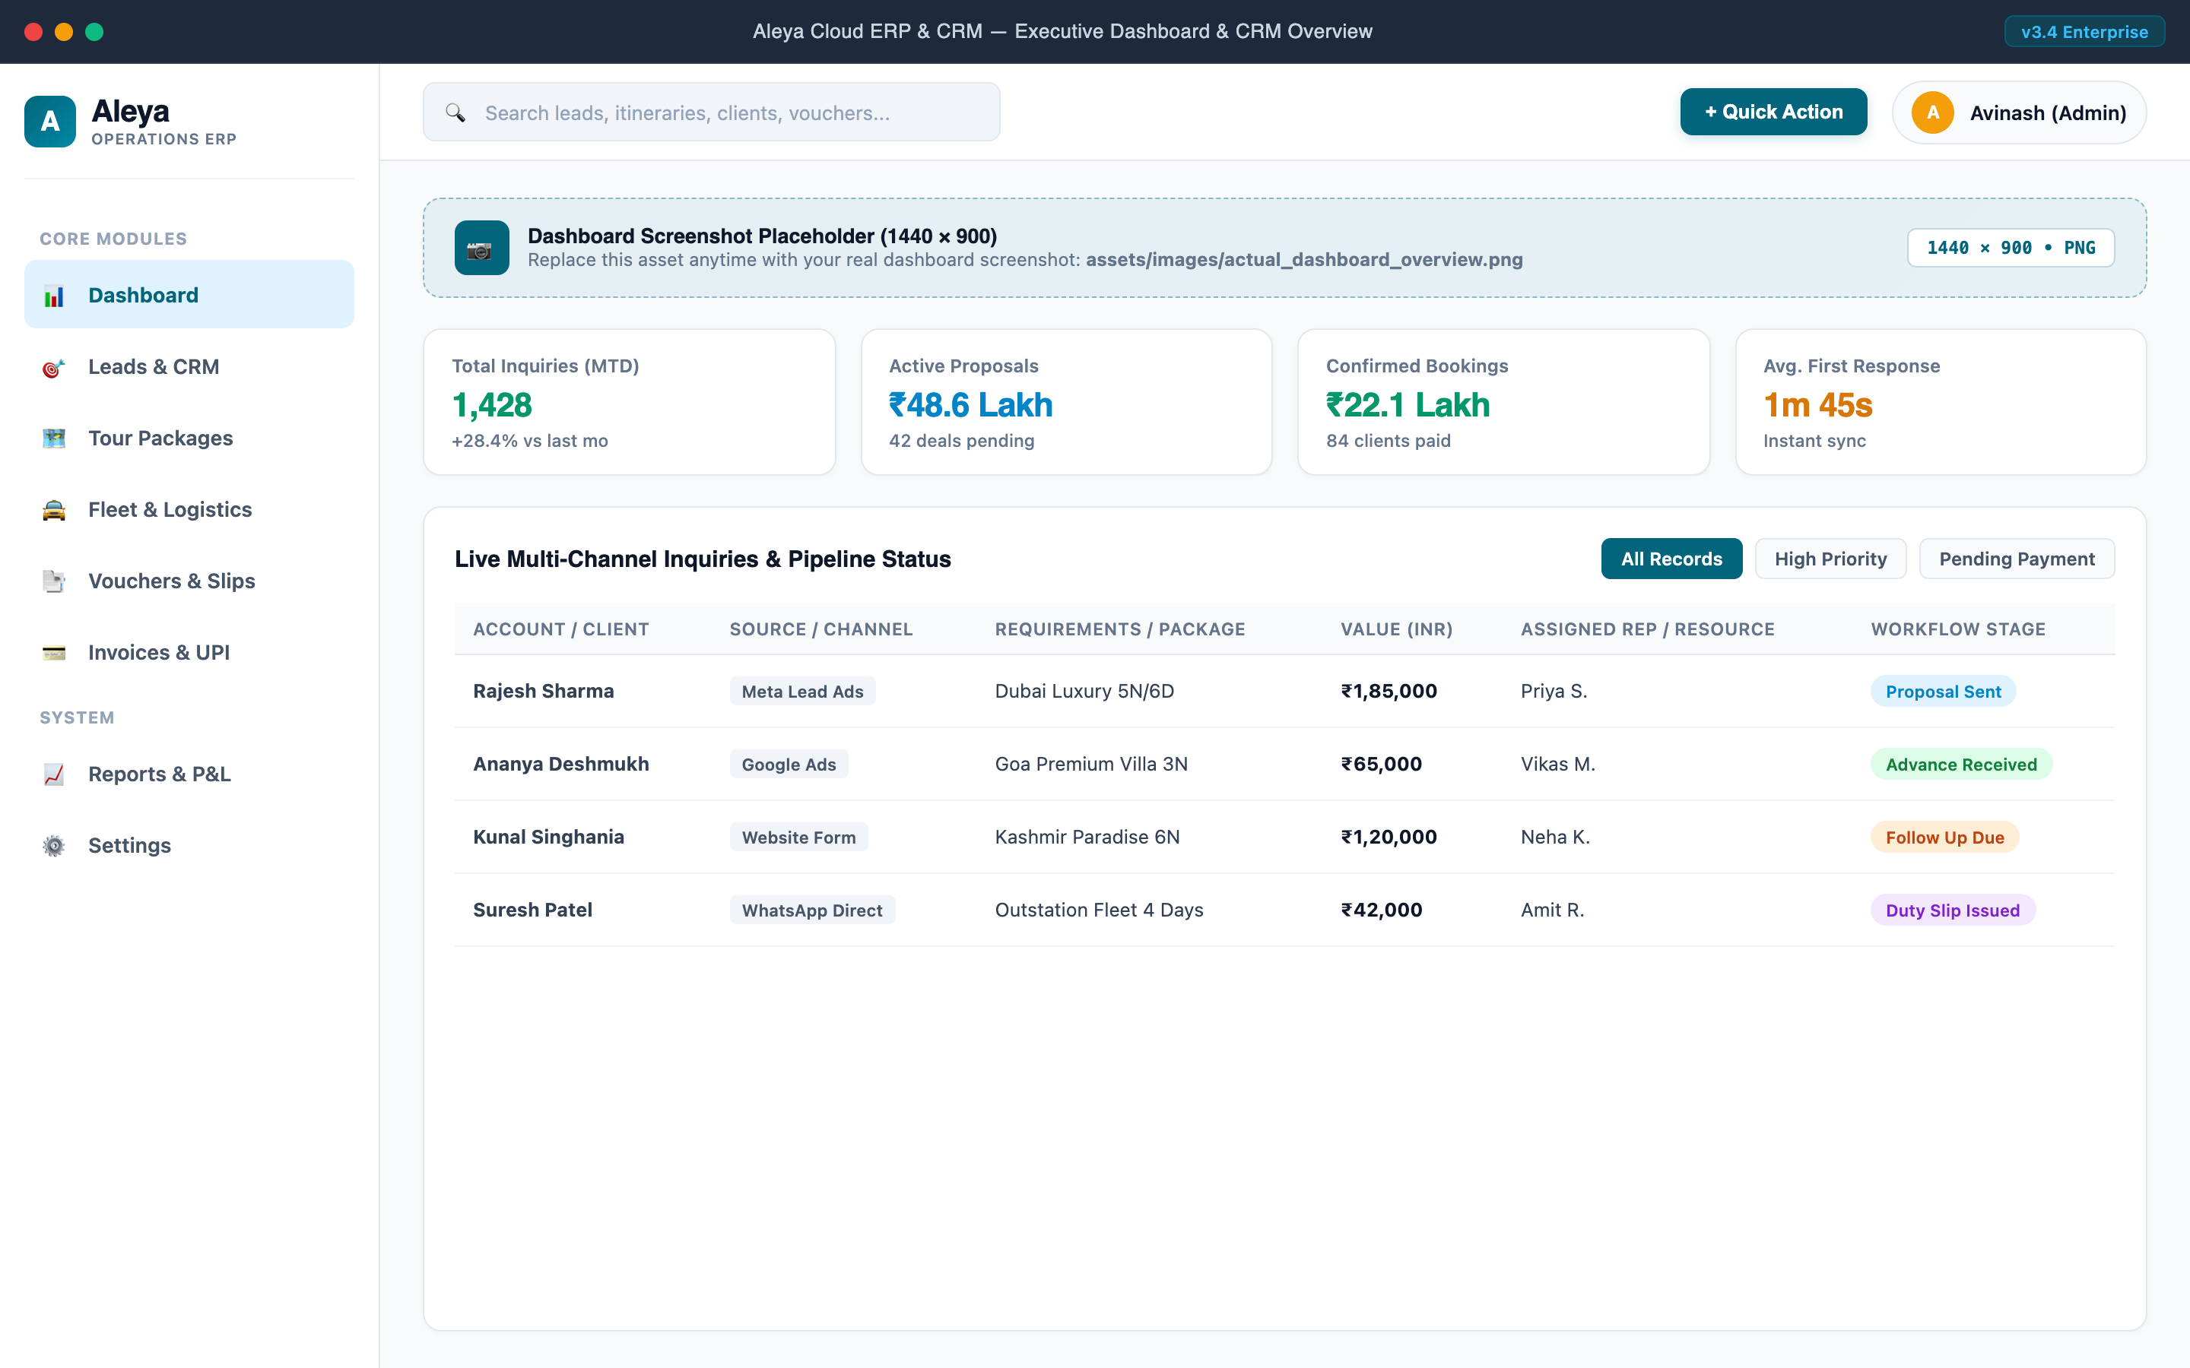Click the Vouchers & Slips document icon

(x=53, y=581)
